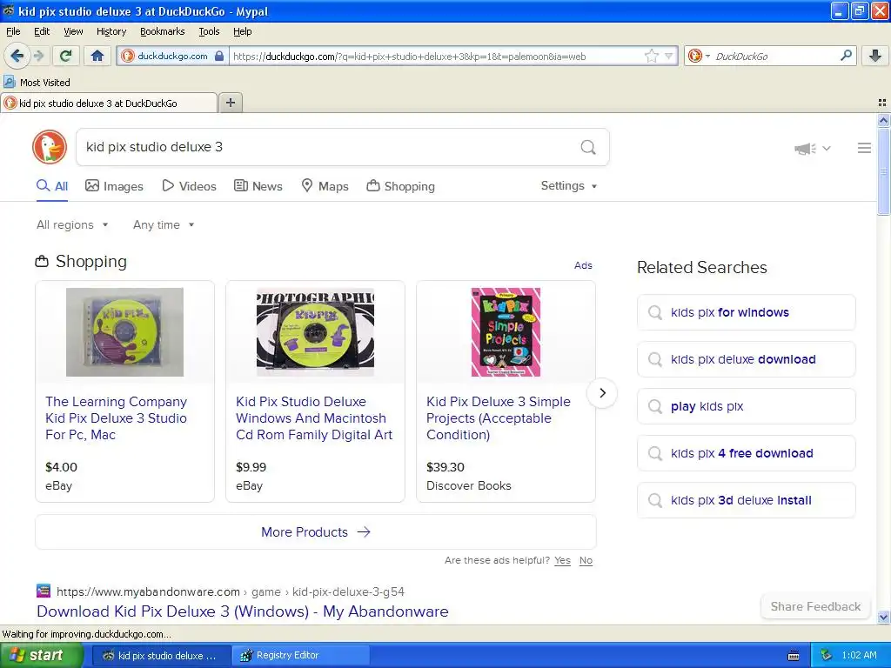This screenshot has width=891, height=668.
Task: Search related kids pix for windows
Action: 746,312
